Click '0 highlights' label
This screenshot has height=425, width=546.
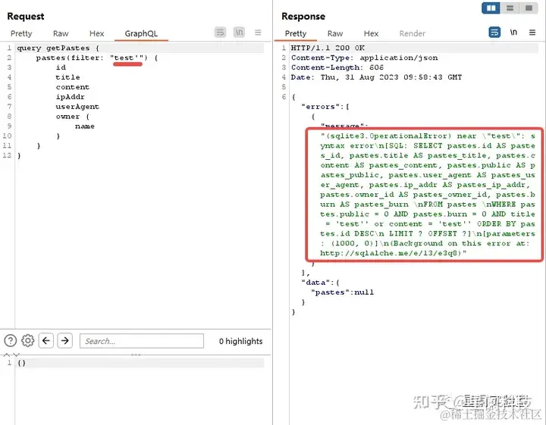pyautogui.click(x=240, y=341)
